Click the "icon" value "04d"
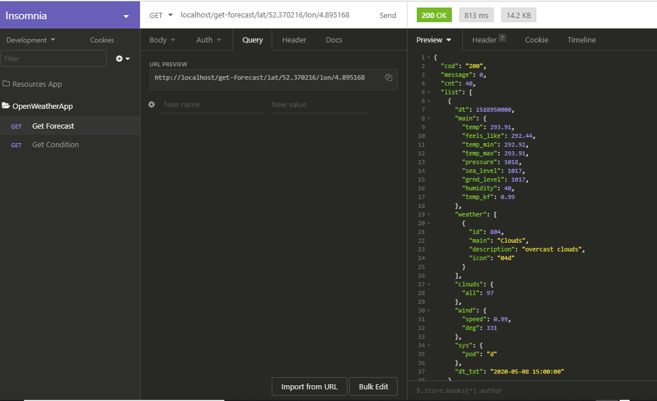Viewport: 657px width, 401px height. coord(506,258)
